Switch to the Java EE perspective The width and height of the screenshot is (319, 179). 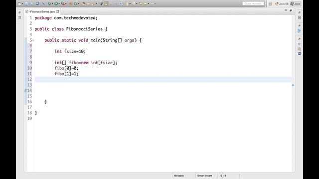pyautogui.click(x=282, y=3)
